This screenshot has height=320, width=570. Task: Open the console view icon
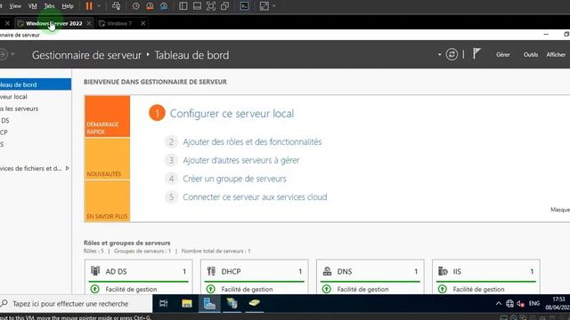click(x=245, y=6)
